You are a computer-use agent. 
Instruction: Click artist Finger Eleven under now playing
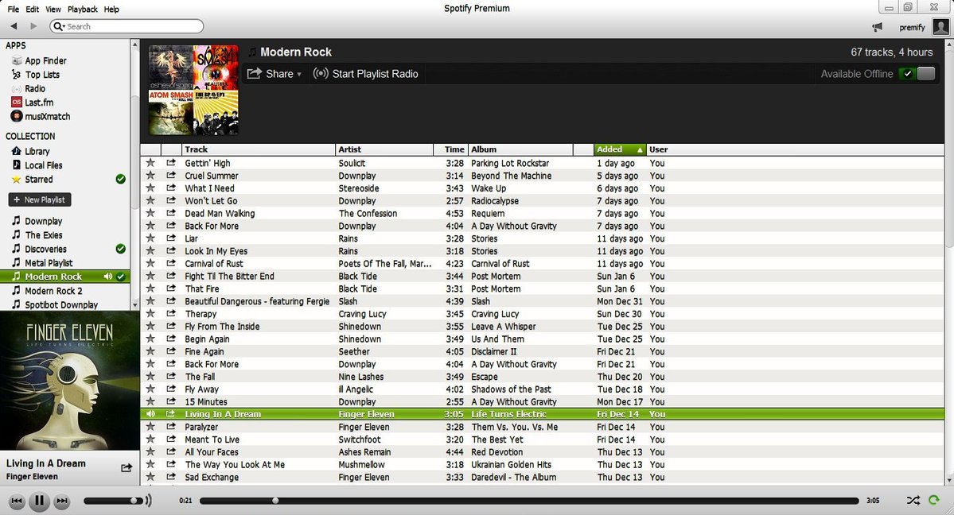[x=32, y=477]
